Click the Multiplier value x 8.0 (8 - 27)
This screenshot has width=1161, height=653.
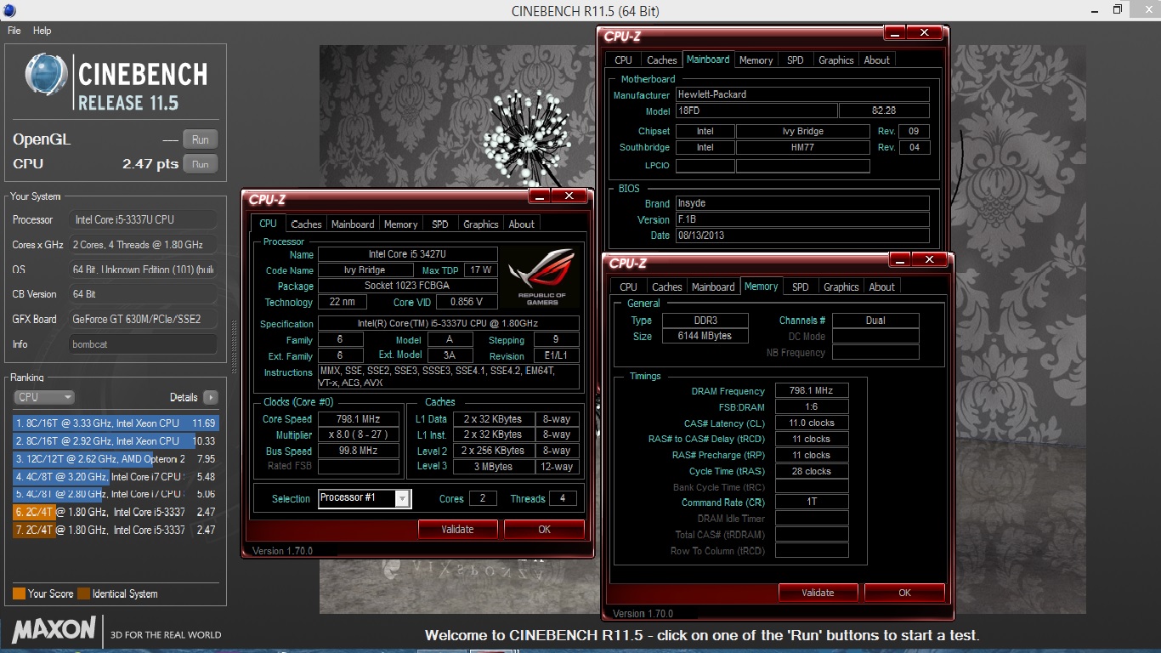click(x=358, y=434)
